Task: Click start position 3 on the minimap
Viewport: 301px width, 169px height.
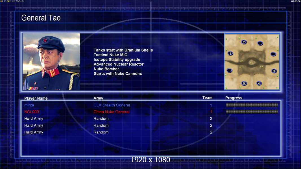Action: tap(274, 71)
